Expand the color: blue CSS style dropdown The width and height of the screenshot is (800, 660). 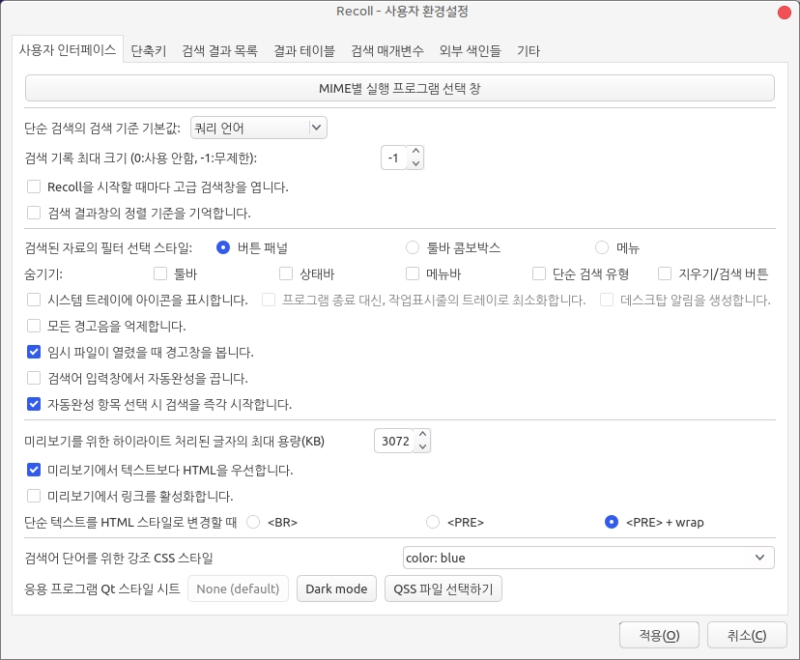pyautogui.click(x=587, y=558)
